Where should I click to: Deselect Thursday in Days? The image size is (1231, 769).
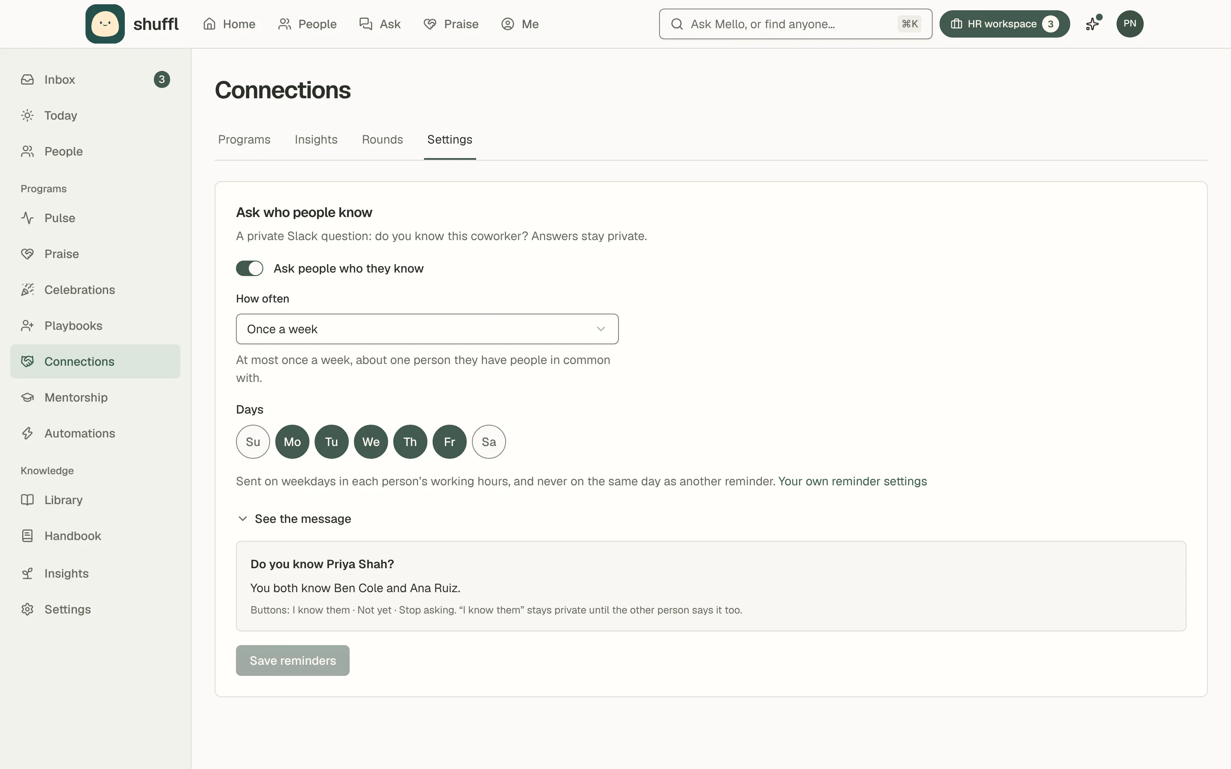[410, 441]
